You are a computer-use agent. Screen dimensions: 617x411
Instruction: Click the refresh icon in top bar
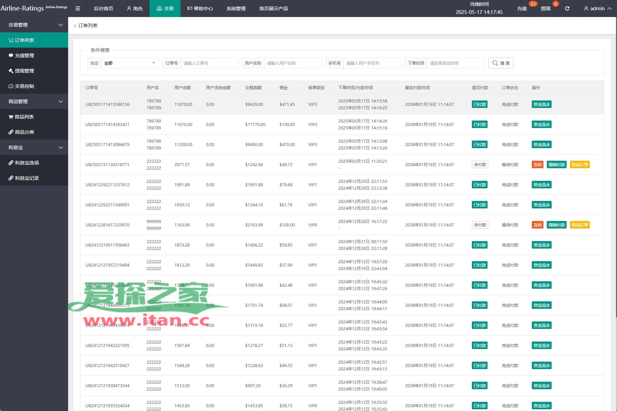[567, 9]
